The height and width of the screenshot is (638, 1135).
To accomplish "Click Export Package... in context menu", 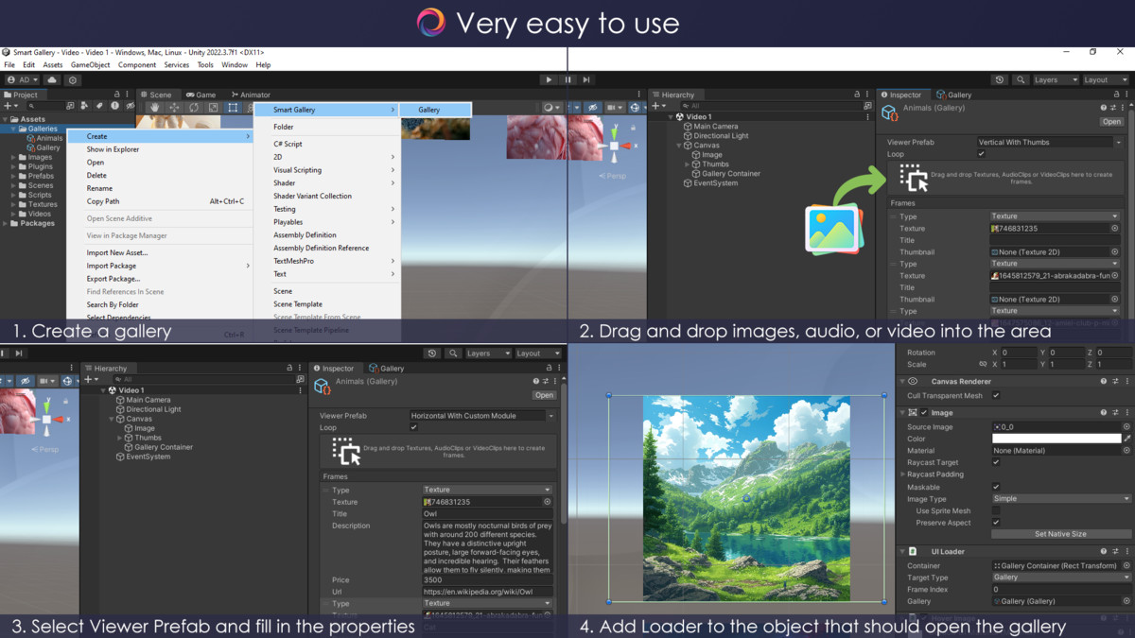I will pos(113,279).
